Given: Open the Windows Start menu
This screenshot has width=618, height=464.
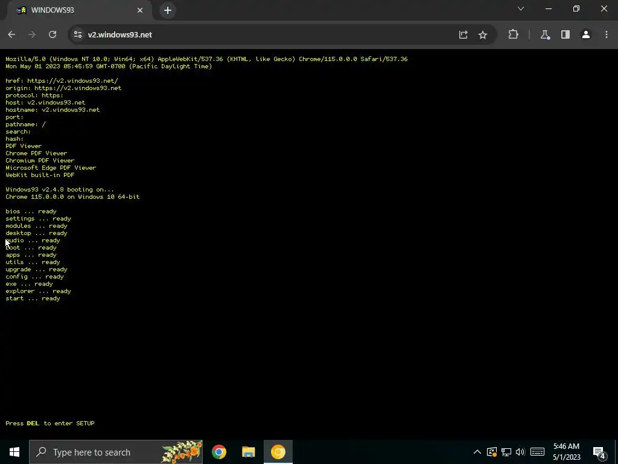Looking at the screenshot, I should tap(14, 452).
